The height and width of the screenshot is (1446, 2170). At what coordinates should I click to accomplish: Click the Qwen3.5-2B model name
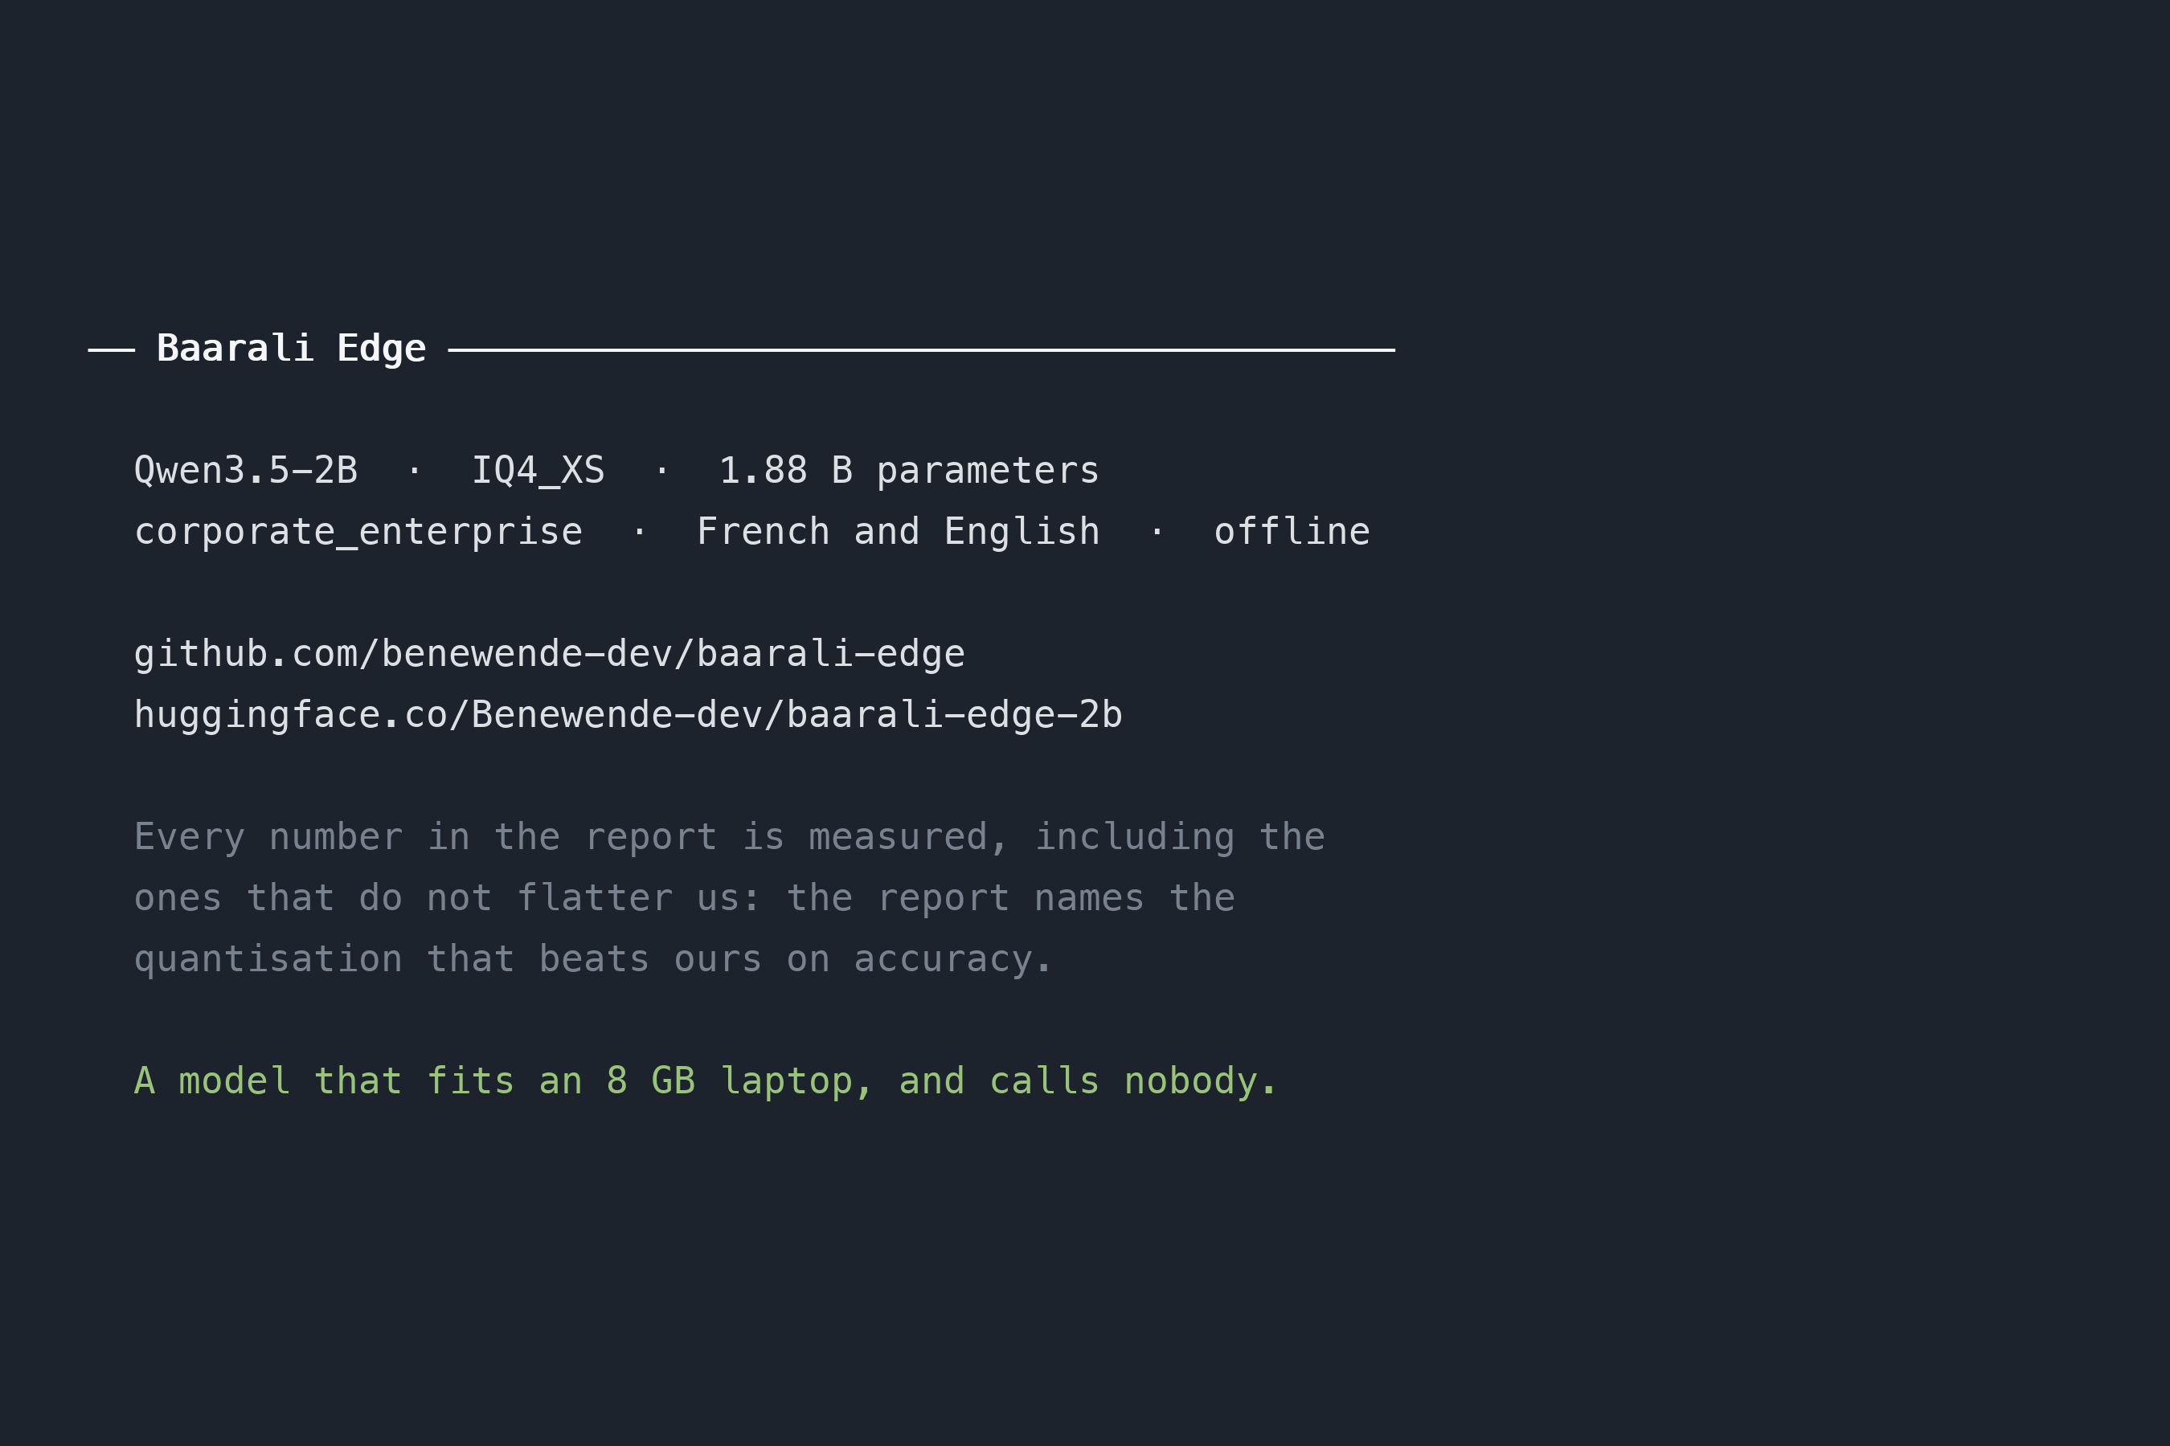[247, 470]
